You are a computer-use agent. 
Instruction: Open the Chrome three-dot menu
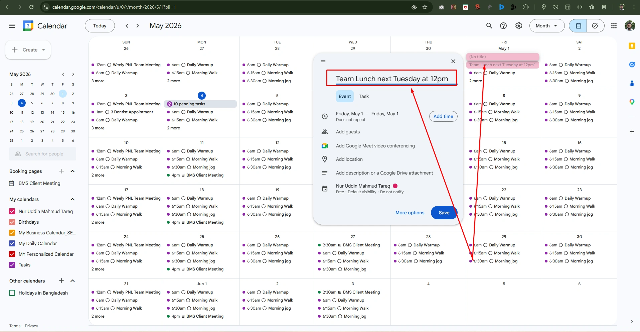(634, 7)
